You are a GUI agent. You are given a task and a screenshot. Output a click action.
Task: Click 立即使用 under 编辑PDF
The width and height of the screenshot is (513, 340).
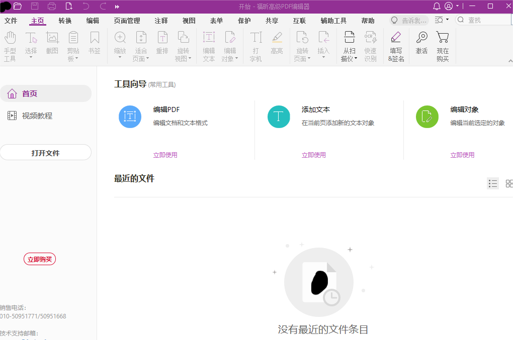(165, 155)
